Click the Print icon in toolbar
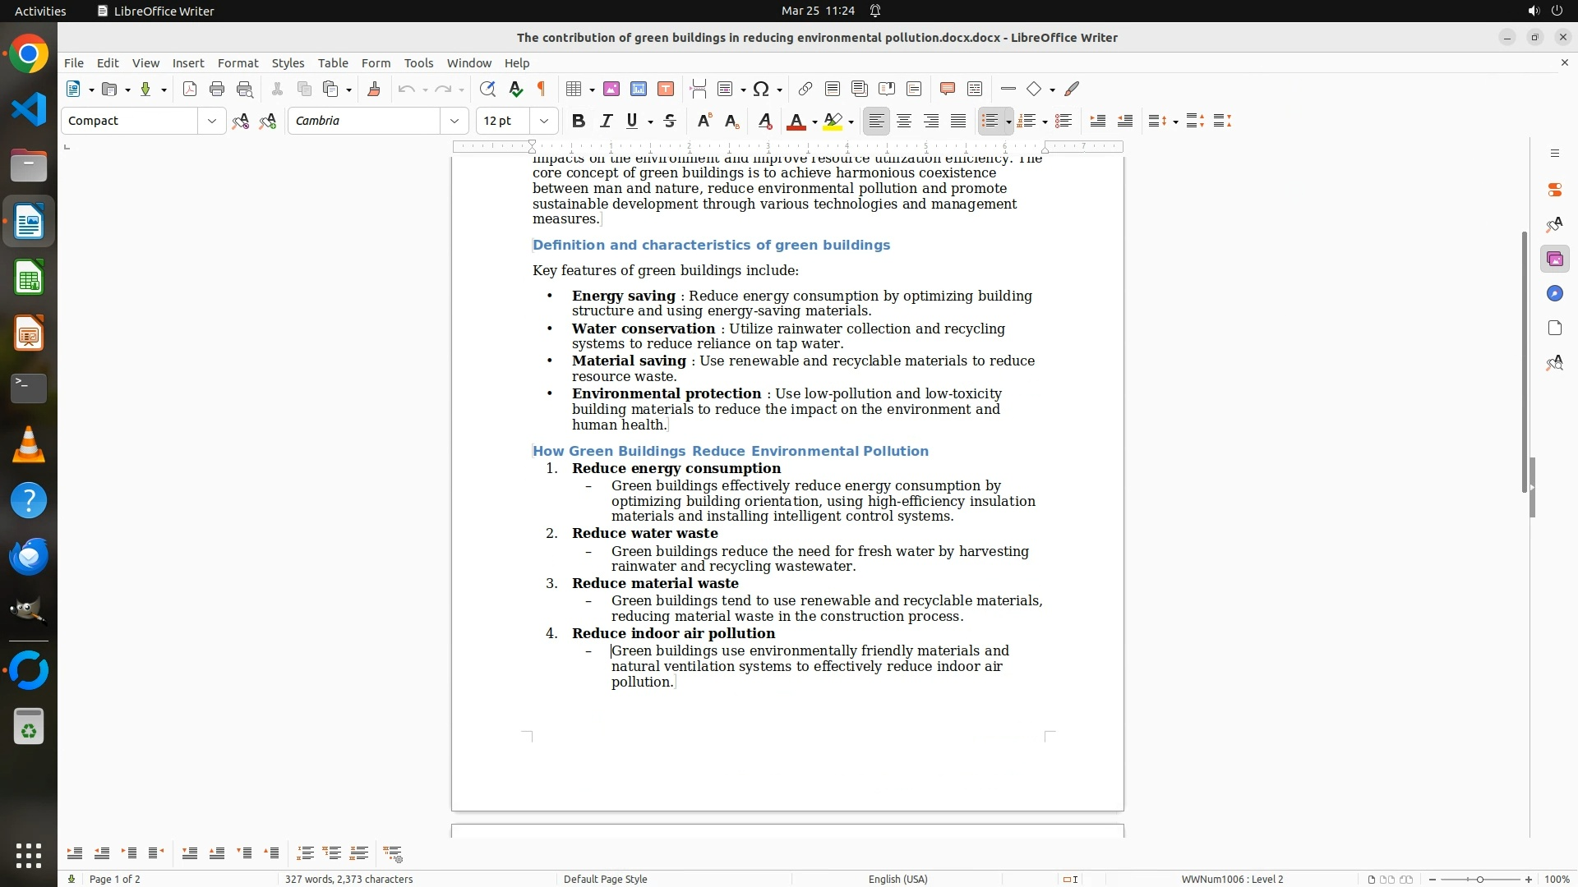The image size is (1578, 887). point(217,90)
